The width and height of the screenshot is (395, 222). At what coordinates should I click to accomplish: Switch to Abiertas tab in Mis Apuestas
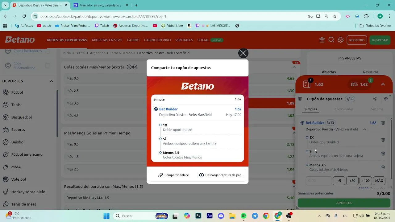pos(329,72)
